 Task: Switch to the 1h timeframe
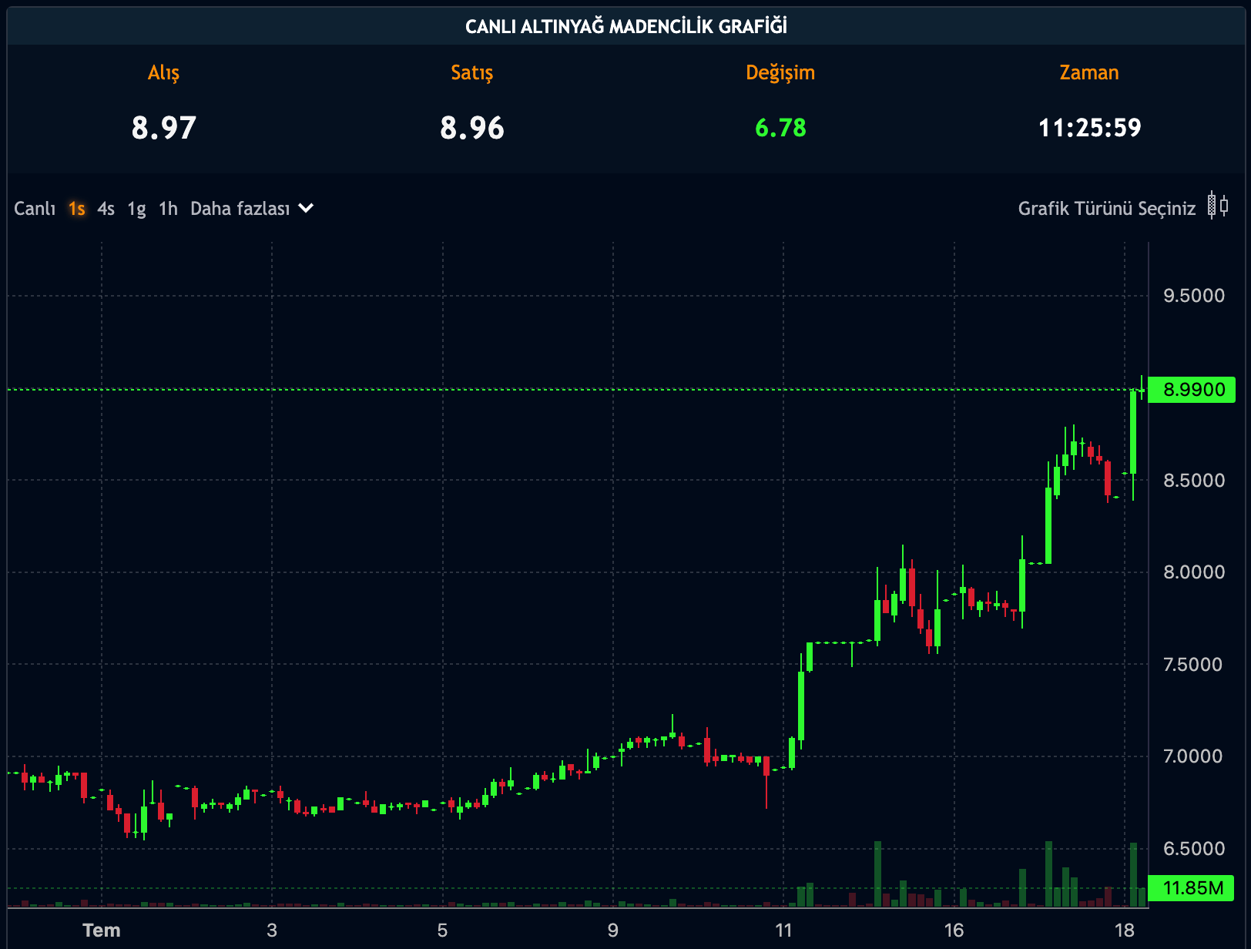click(x=168, y=209)
